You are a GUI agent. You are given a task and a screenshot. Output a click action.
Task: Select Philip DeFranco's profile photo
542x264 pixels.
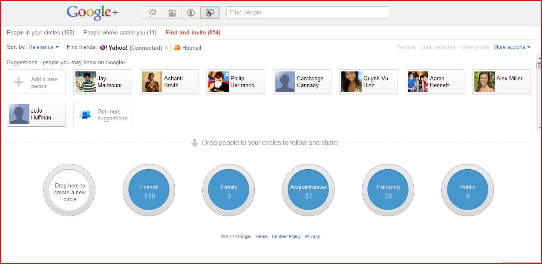pyautogui.click(x=219, y=82)
